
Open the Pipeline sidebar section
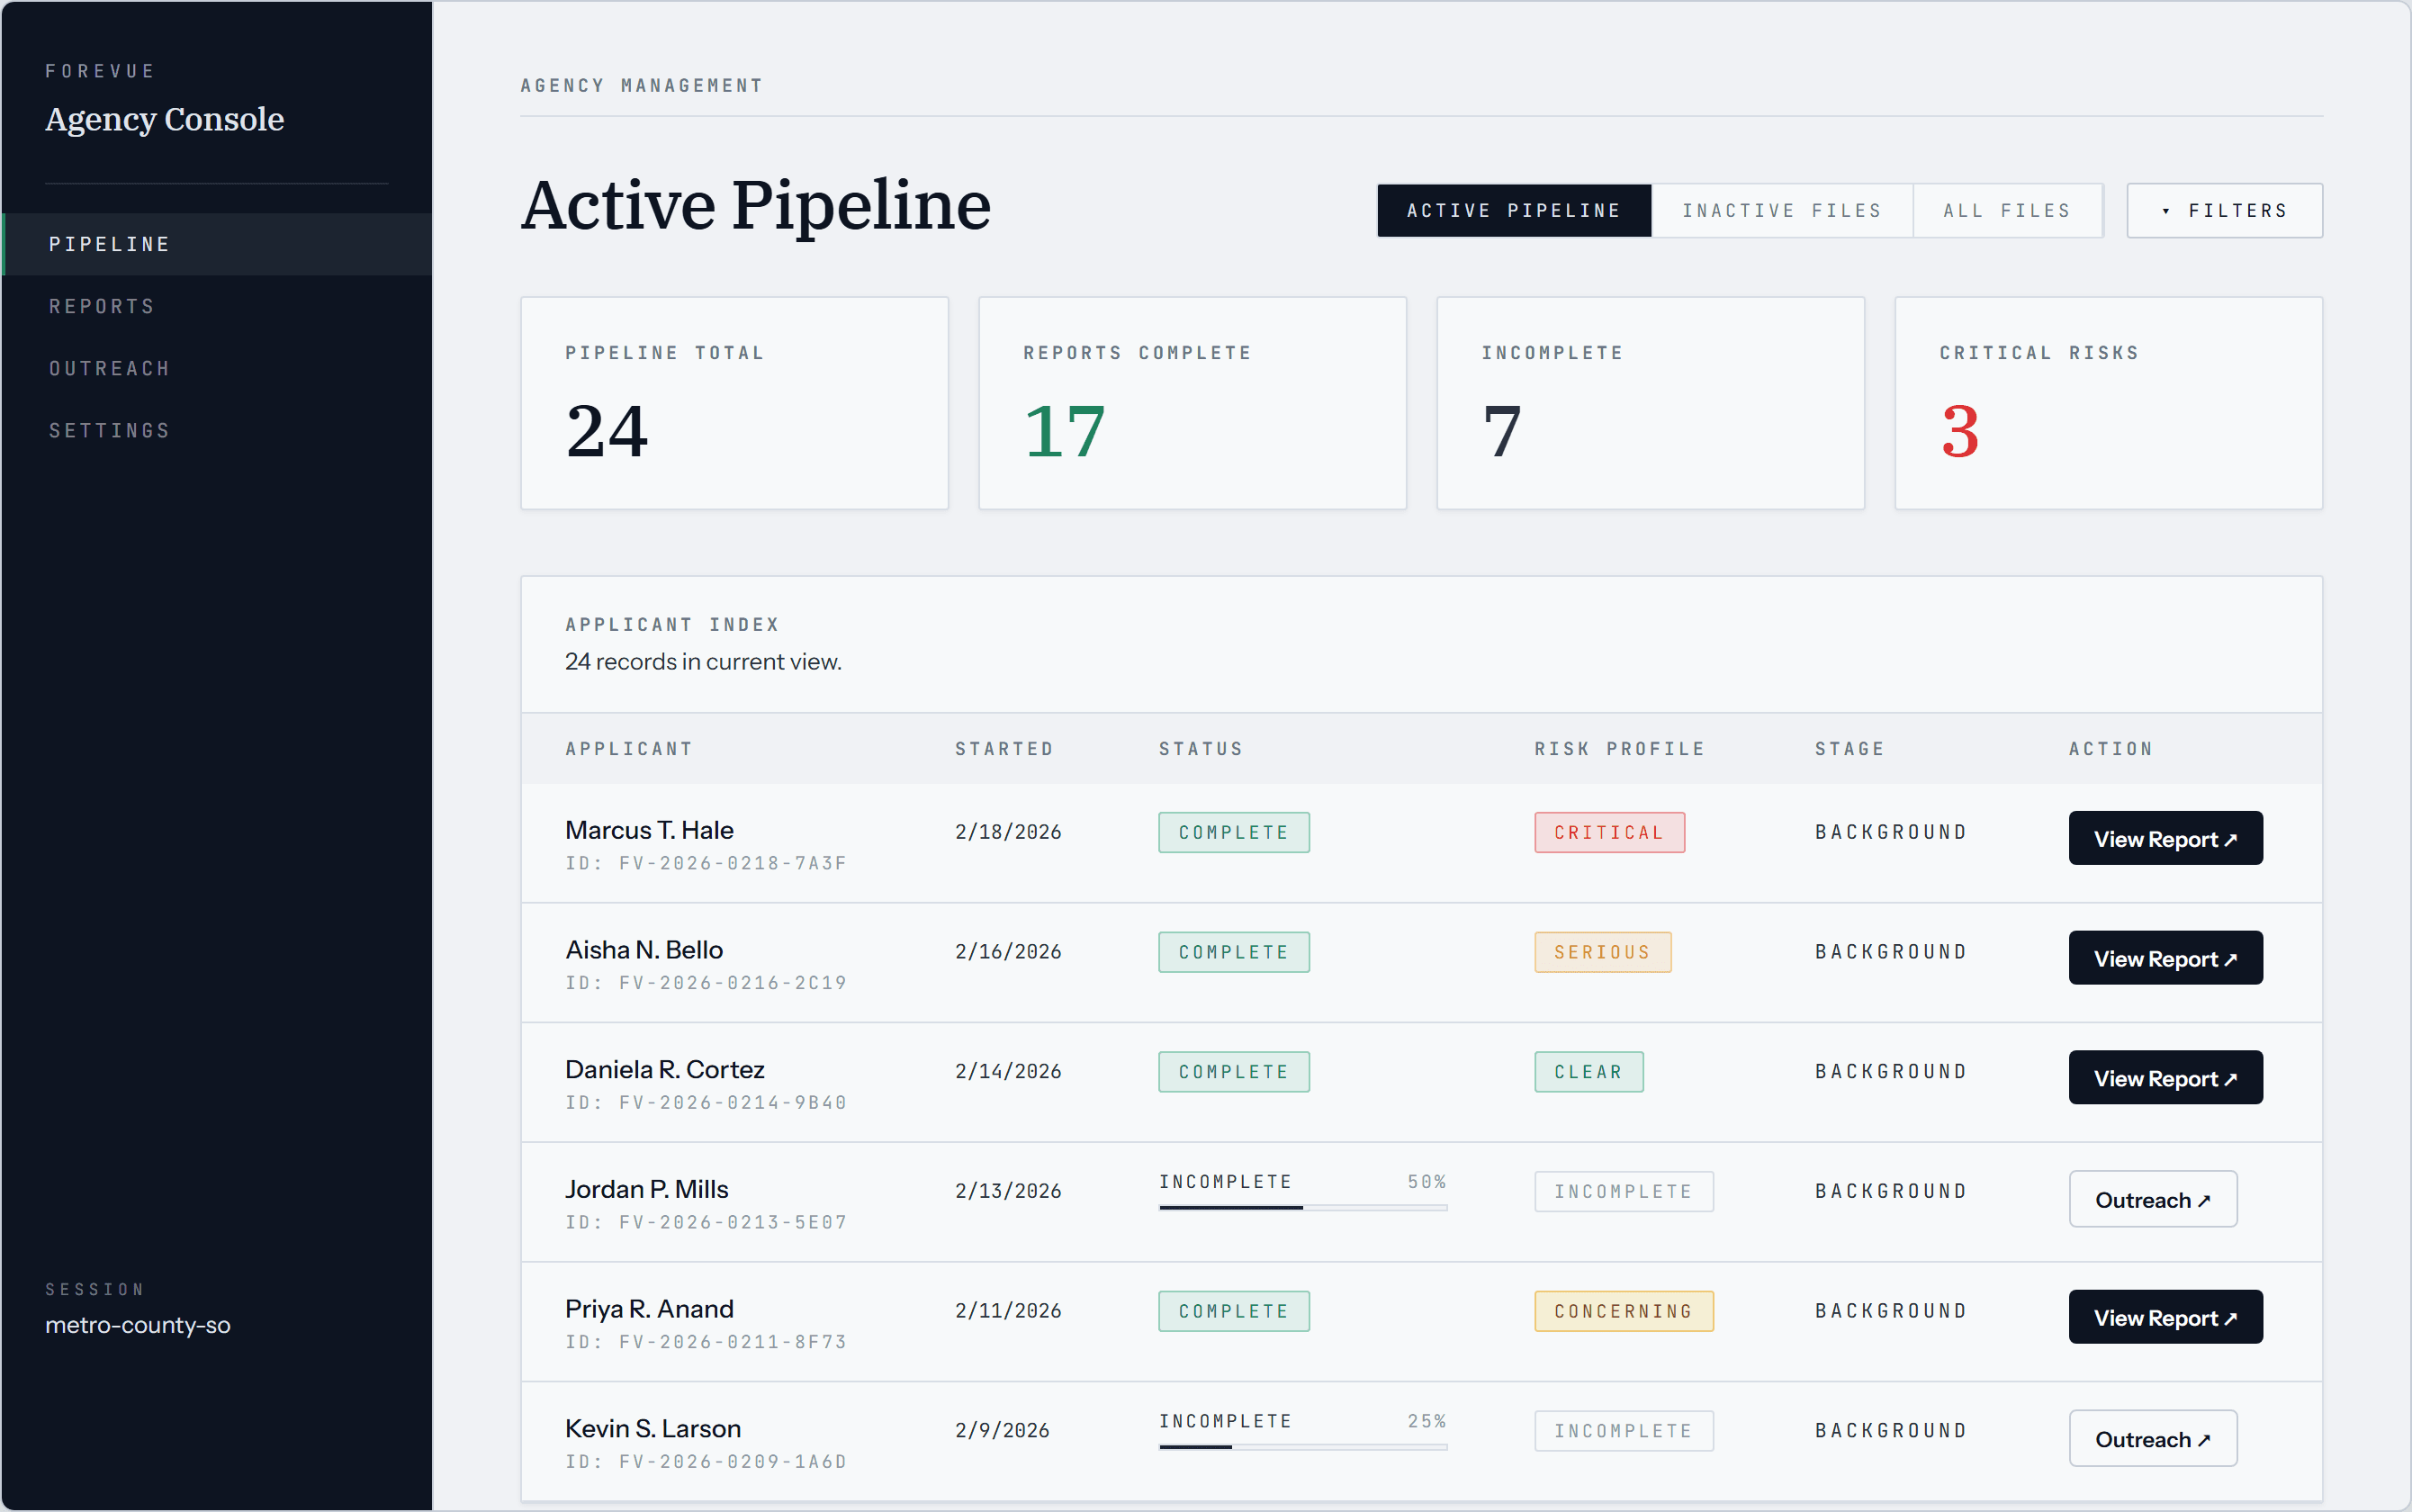(x=217, y=244)
